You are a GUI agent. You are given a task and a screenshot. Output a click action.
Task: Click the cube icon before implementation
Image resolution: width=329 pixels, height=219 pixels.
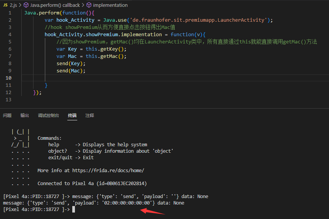[89, 5]
